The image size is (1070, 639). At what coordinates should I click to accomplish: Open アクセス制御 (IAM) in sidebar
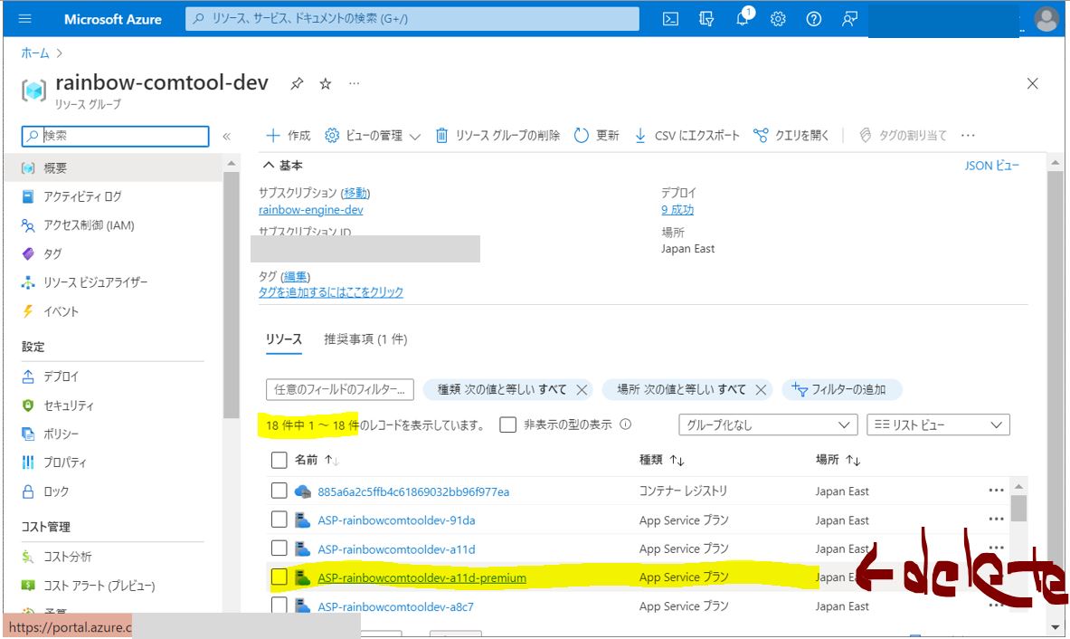click(89, 225)
